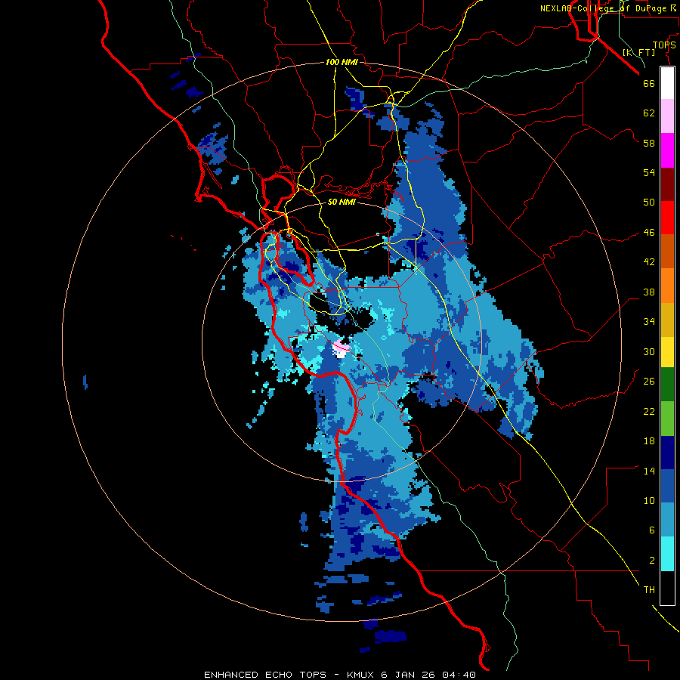680x680 pixels.
Task: Click the legend value '2'
Action: [652, 561]
